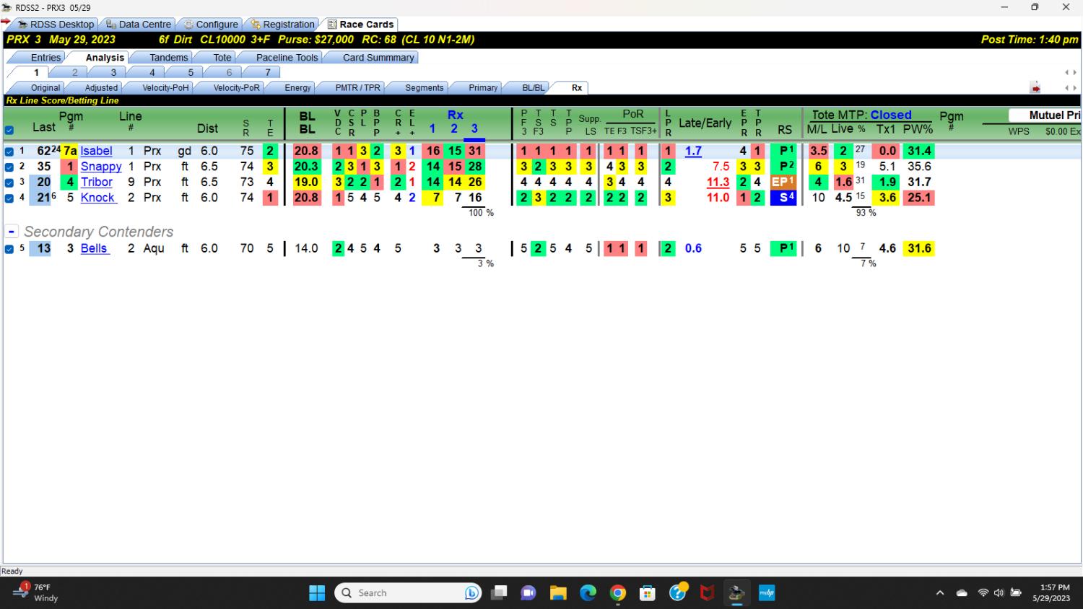Select race 4 tab

click(152, 73)
